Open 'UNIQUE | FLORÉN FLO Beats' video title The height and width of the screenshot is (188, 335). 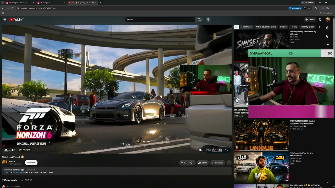[302, 122]
